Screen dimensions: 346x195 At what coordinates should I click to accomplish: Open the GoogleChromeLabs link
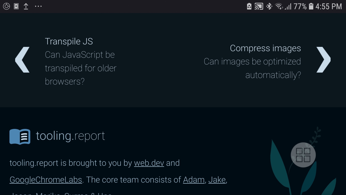[46, 180]
